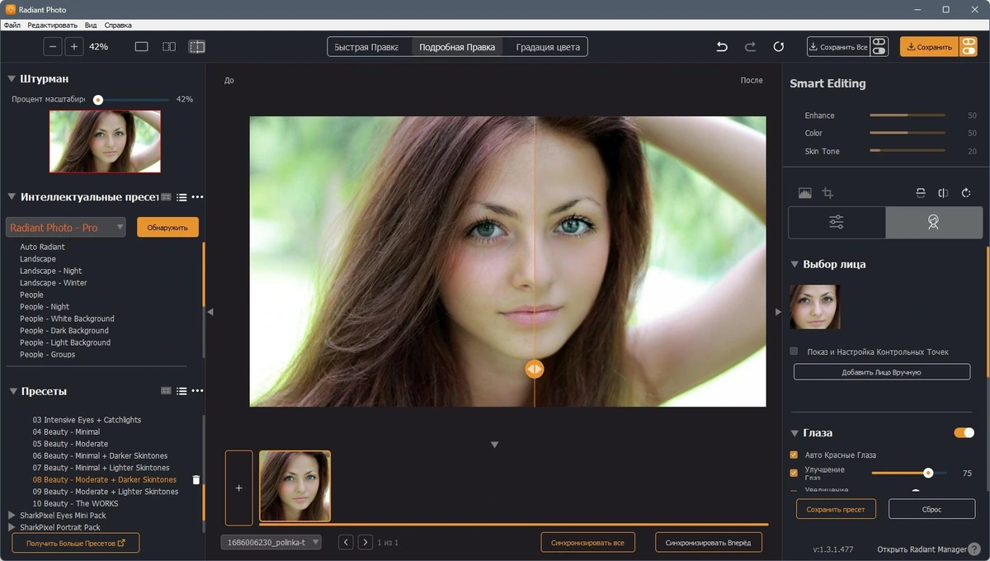Click Добавить Лицо Вручную button
990x561 pixels.
882,372
